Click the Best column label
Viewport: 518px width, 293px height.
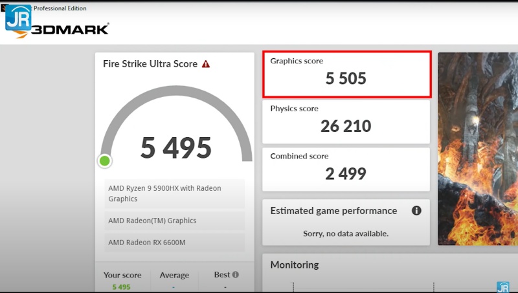point(222,274)
